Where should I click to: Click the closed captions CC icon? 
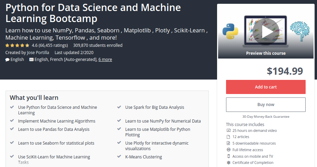(31, 60)
